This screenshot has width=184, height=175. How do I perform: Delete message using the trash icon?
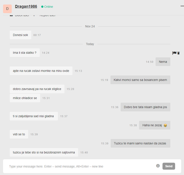pyautogui.click(x=178, y=53)
